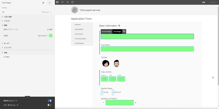The height and width of the screenshot is (109, 219).
Task: Click the DD day field
Action: point(113,79)
